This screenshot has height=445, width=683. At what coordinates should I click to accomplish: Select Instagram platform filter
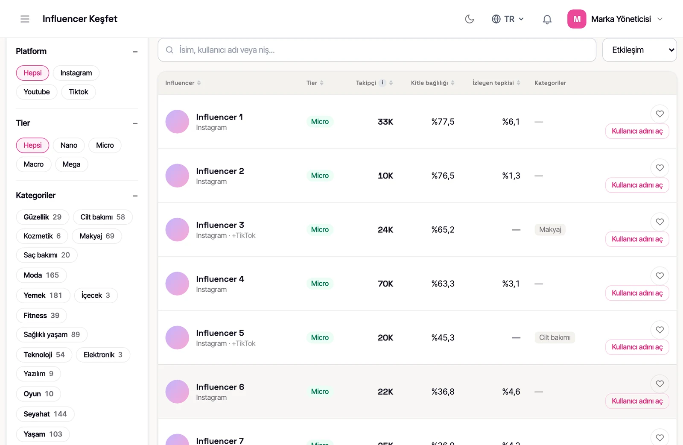(76, 73)
